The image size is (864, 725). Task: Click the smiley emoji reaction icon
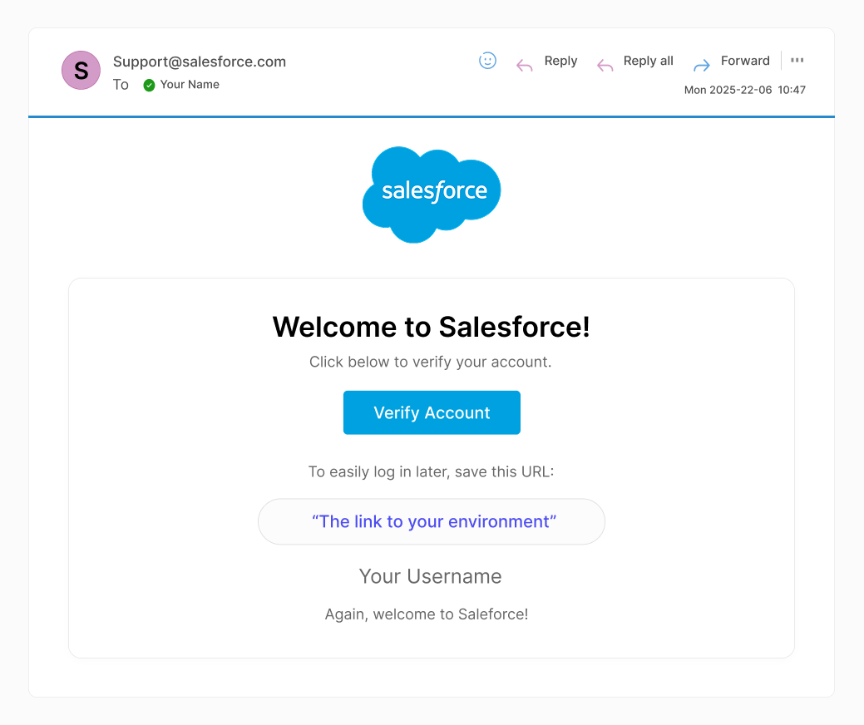(487, 61)
